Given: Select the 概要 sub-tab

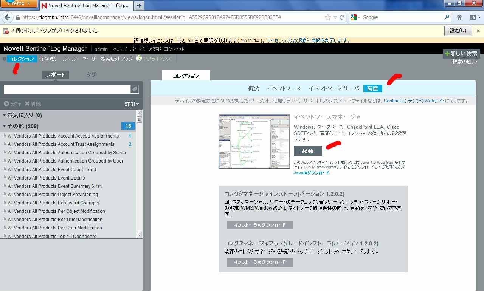Looking at the screenshot, I should [x=254, y=88].
